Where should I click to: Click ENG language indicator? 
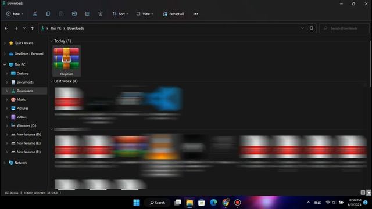pyautogui.click(x=317, y=203)
